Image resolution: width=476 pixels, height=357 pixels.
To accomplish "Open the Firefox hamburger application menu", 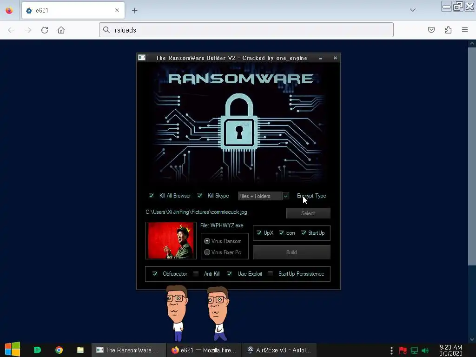I will pos(465,30).
